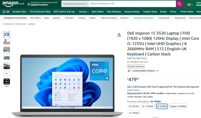Click the Amazon.co.uk logo
Image resolution: width=201 pixels, height=118 pixels.
pyautogui.click(x=13, y=4)
